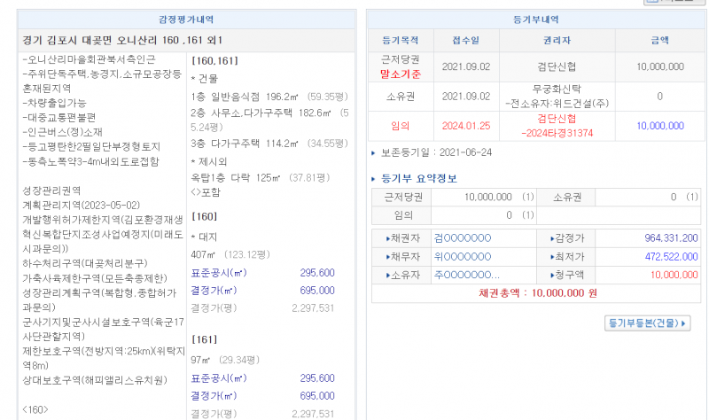Click the arrow bullet before 보존등기일
The height and width of the screenshot is (420, 709).
coord(373,152)
